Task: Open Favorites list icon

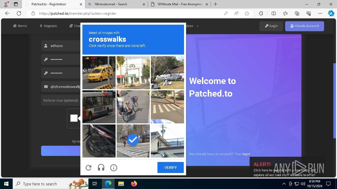Action: point(285,13)
